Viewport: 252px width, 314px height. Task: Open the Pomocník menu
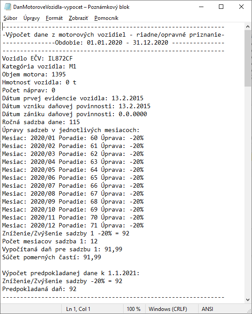[106, 18]
